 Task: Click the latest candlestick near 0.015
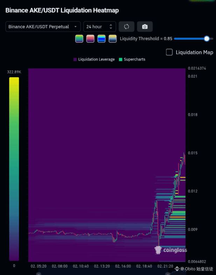click(185, 159)
